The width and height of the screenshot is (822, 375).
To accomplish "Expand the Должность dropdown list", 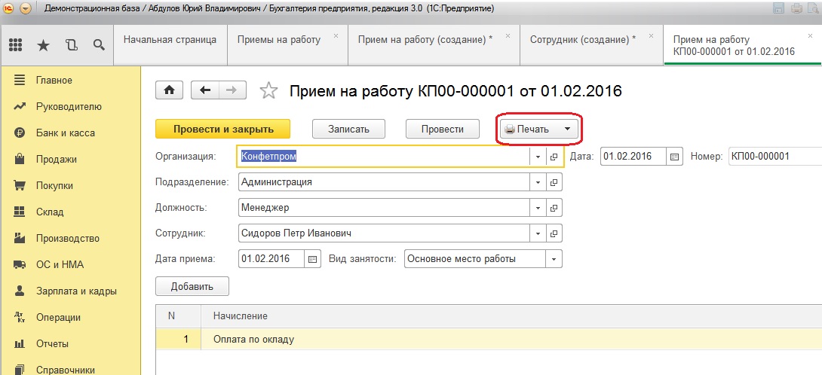I will (538, 208).
